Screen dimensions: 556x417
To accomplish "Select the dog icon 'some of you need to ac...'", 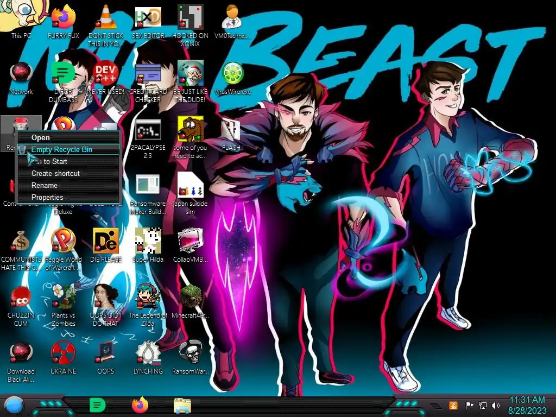I will pyautogui.click(x=191, y=138).
